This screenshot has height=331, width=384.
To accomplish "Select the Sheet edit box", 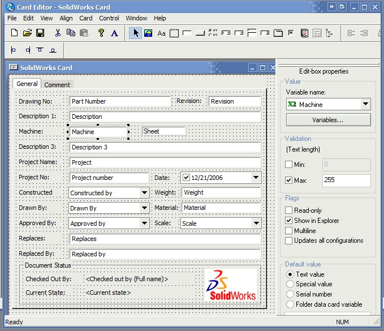I will pos(164,131).
